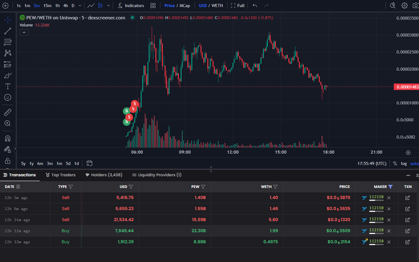Select the trend line drawing tool

coord(7,31)
